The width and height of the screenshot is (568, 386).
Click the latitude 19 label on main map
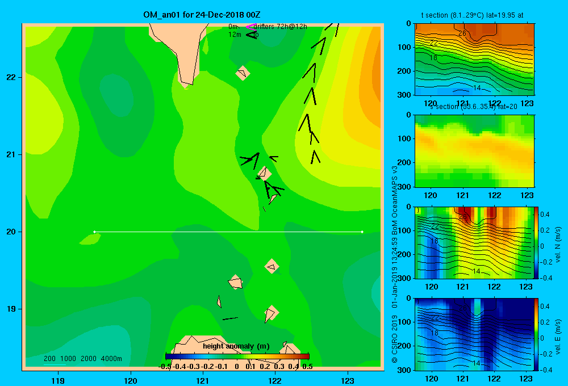(11, 309)
